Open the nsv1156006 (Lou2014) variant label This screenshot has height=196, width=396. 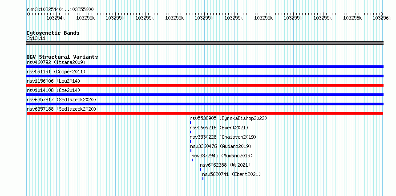pos(53,81)
